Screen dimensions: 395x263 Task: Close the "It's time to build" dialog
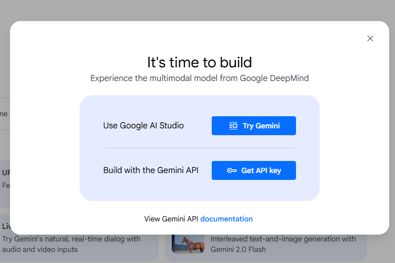pos(370,38)
